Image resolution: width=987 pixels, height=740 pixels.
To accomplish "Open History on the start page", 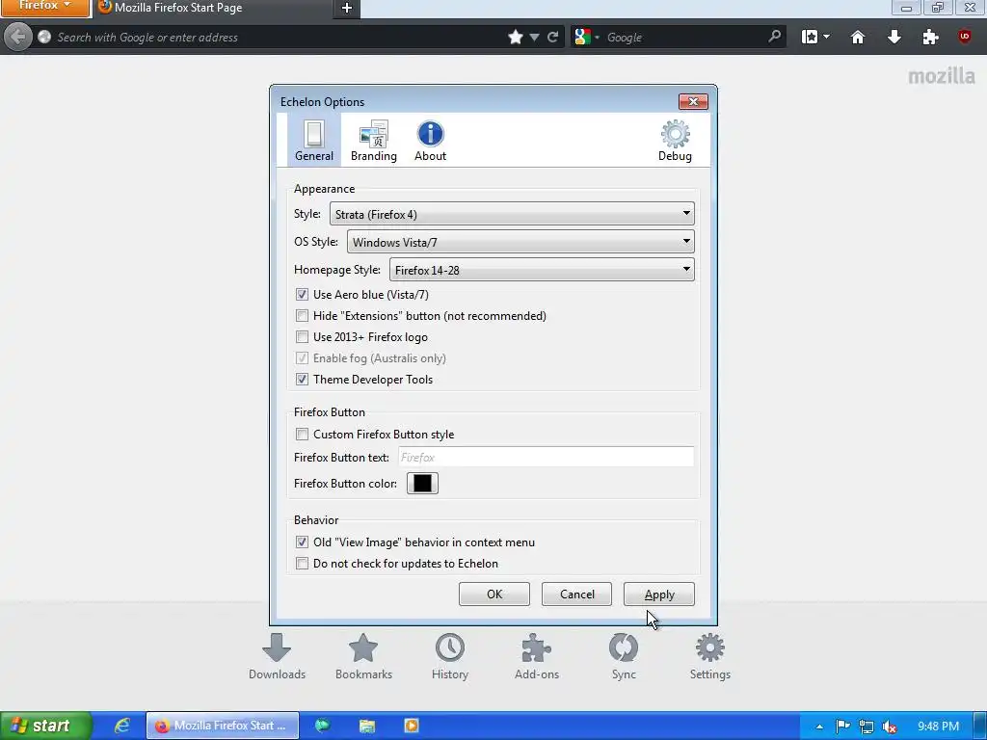I will 450,657.
